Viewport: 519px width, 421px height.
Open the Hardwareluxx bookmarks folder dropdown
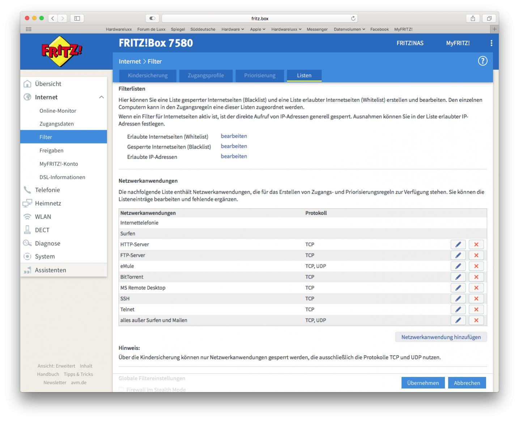point(286,29)
